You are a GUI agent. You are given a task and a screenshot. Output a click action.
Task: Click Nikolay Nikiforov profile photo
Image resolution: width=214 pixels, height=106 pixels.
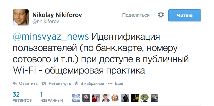point(21,17)
